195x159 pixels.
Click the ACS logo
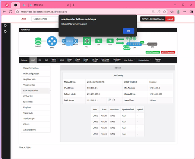coord(24,19)
